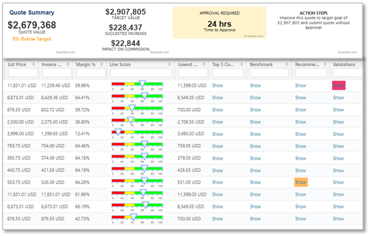The width and height of the screenshot is (370, 236).
Task: Open the pink-highlighted Show link in Validations
Action: coord(339,86)
